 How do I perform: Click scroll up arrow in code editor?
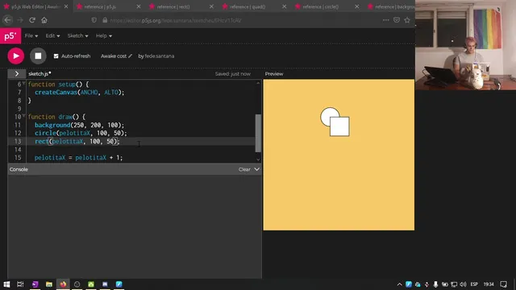point(258,83)
